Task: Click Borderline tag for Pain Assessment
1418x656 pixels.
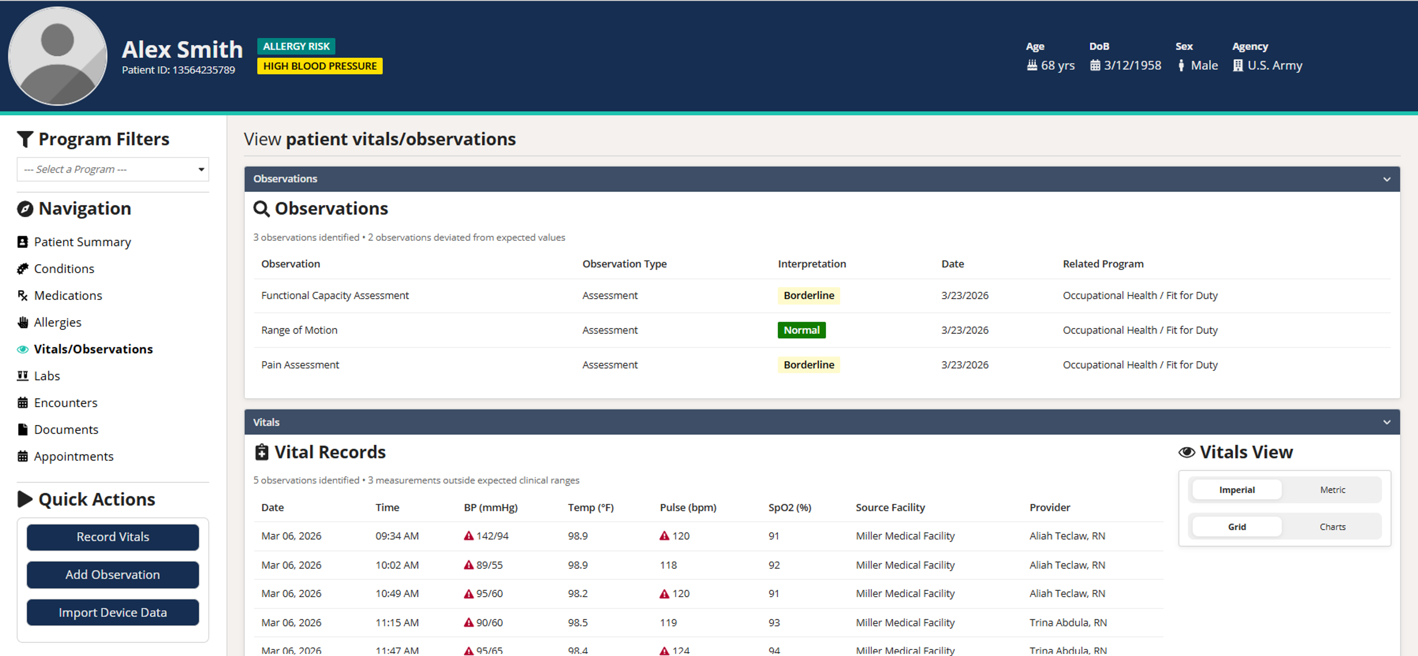Action: pyautogui.click(x=809, y=365)
